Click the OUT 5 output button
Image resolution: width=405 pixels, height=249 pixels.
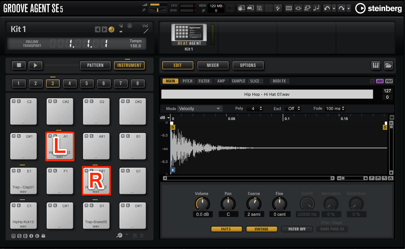226,229
